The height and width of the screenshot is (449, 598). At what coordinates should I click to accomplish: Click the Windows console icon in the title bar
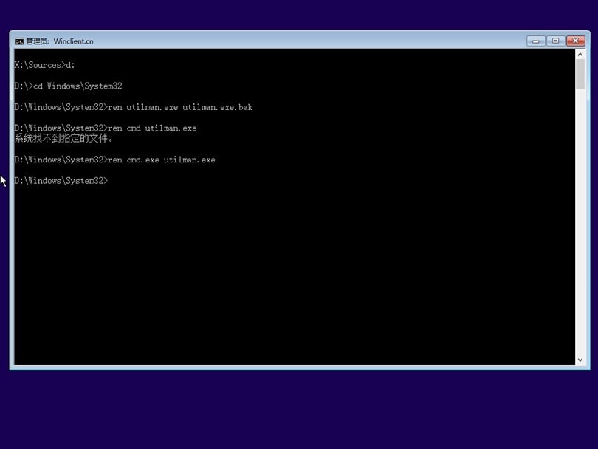coord(18,41)
